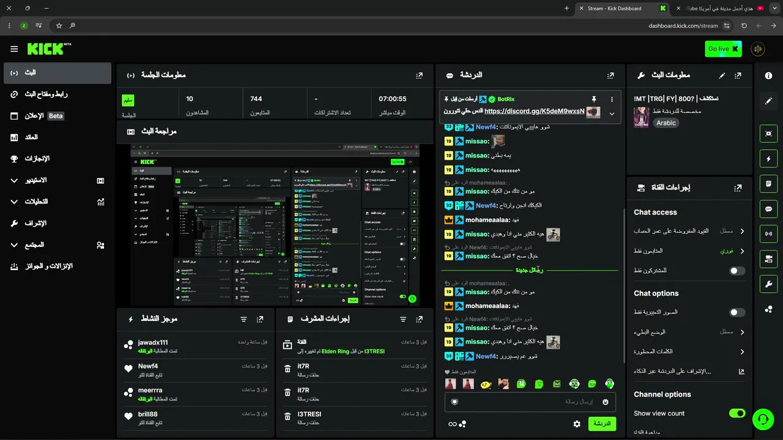This screenshot has width=783, height=440.
Task: Bookmark this page with star icon
Action: point(59,26)
